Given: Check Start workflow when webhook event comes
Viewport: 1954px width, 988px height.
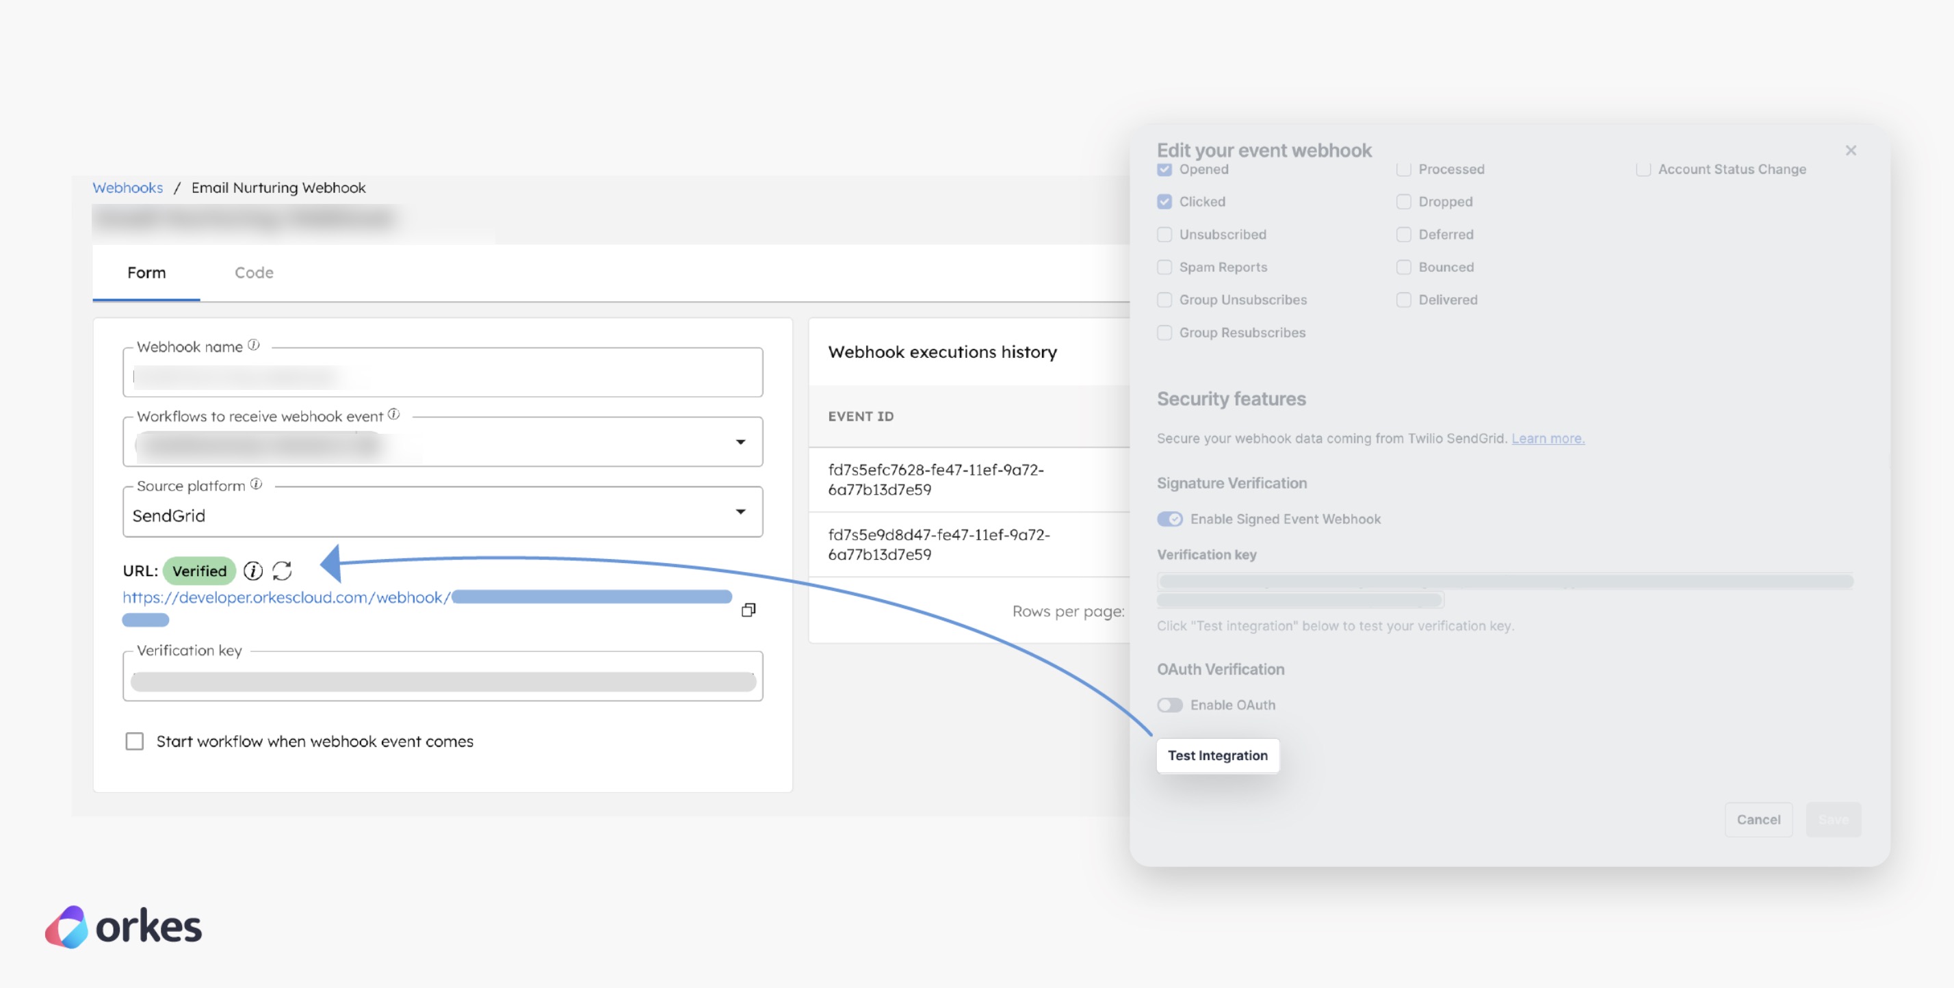Looking at the screenshot, I should pos(134,742).
